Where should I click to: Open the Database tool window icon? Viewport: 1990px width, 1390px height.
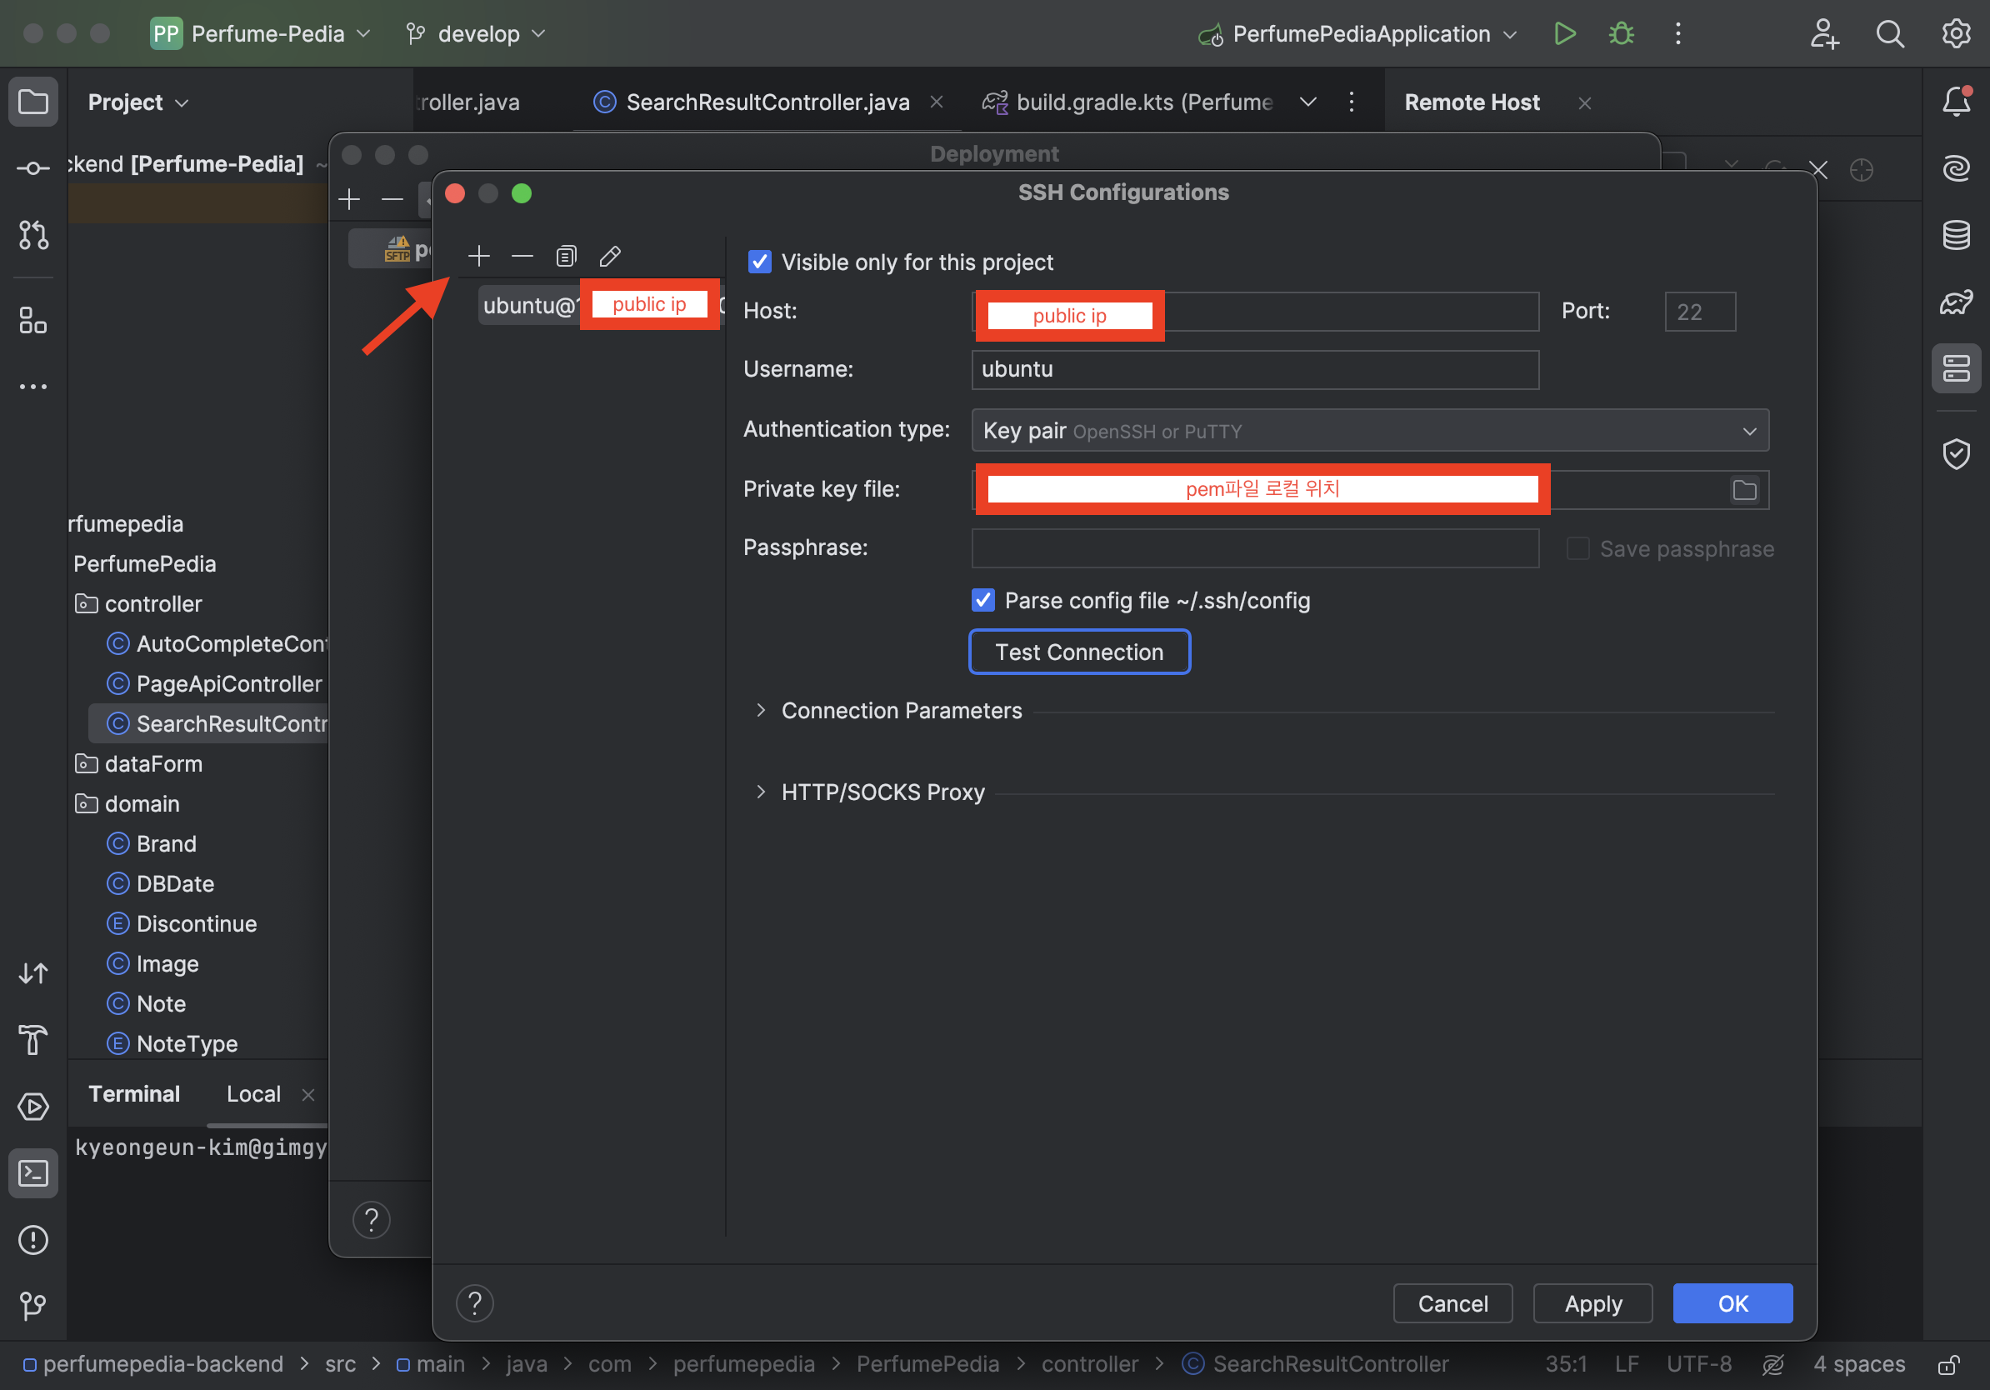point(1955,235)
